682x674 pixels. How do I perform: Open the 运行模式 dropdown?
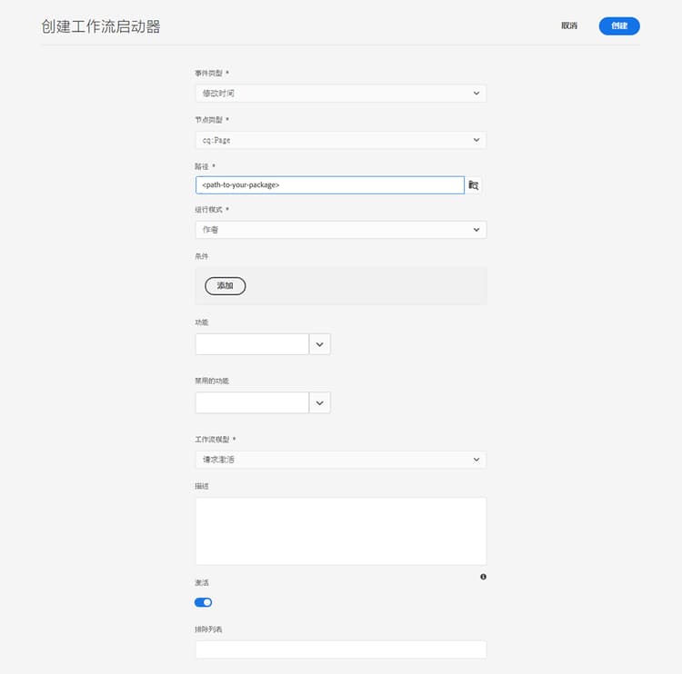(x=341, y=230)
